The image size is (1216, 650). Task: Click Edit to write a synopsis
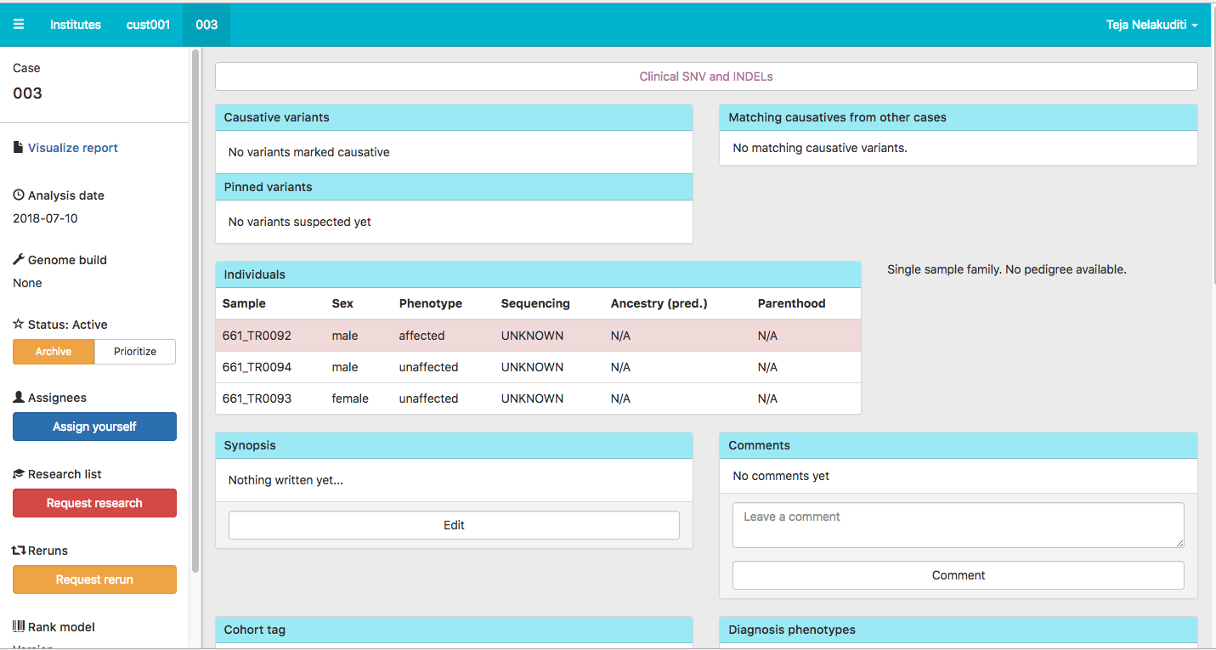tap(454, 524)
